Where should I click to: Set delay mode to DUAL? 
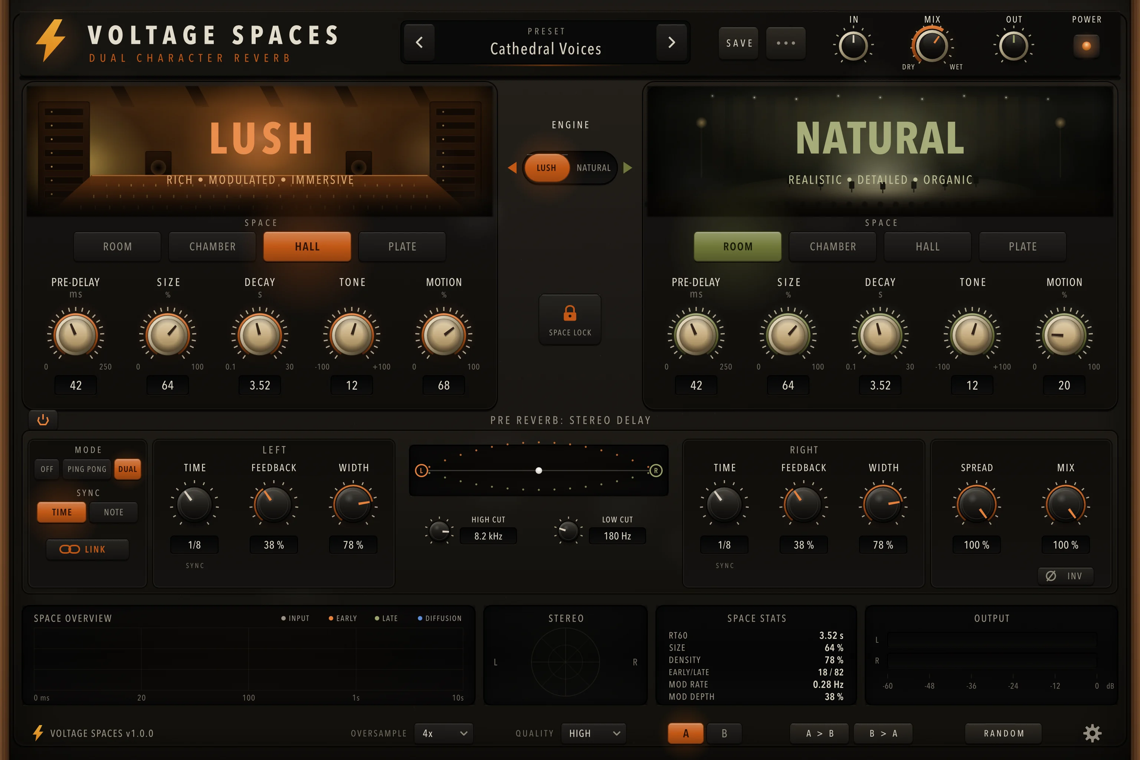click(x=128, y=469)
